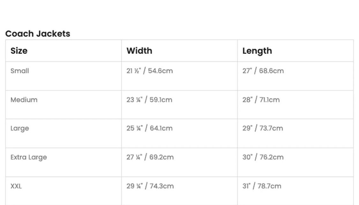Select the Large length 73.7cm cell
Viewport: 359px width, 205px height.
point(295,133)
